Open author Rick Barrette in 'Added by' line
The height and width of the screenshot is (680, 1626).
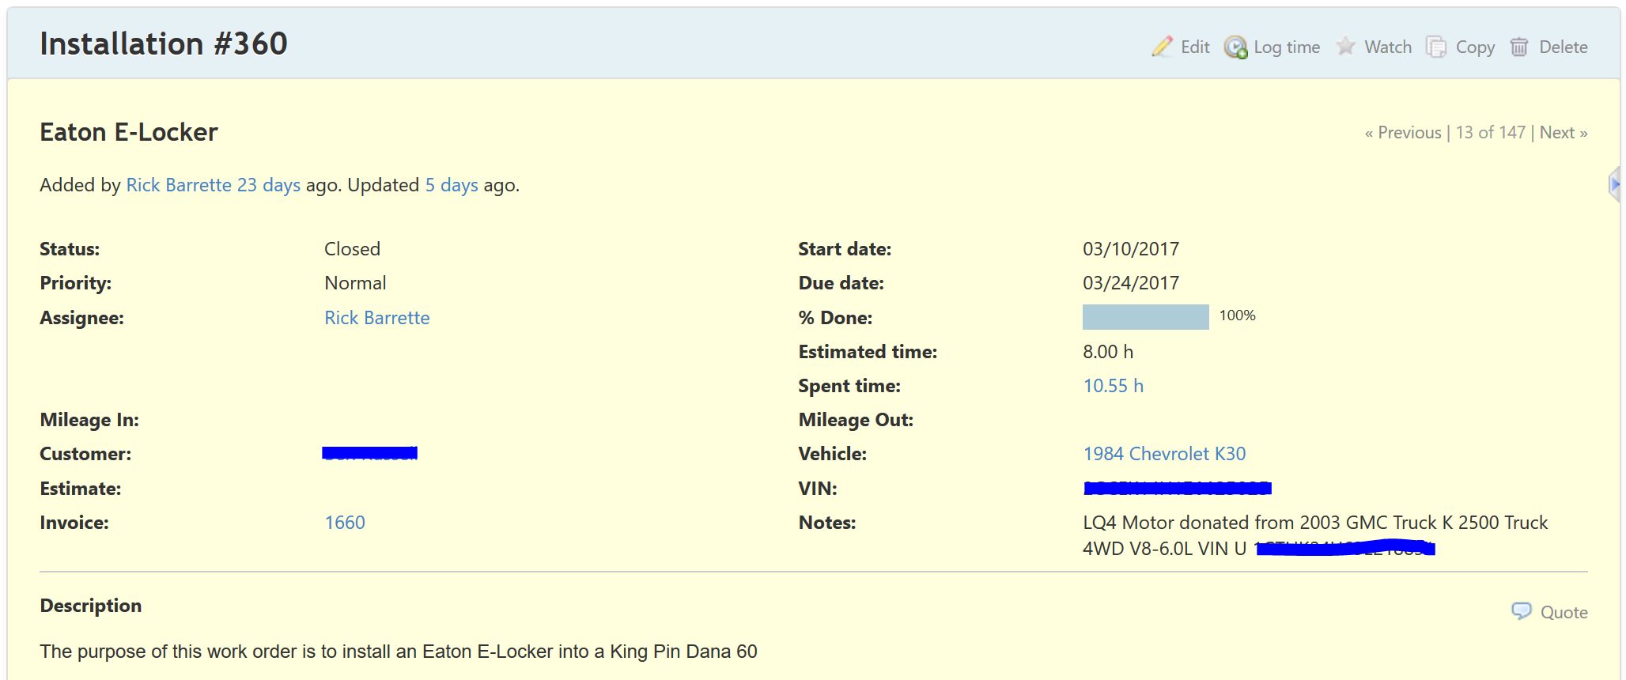click(179, 185)
